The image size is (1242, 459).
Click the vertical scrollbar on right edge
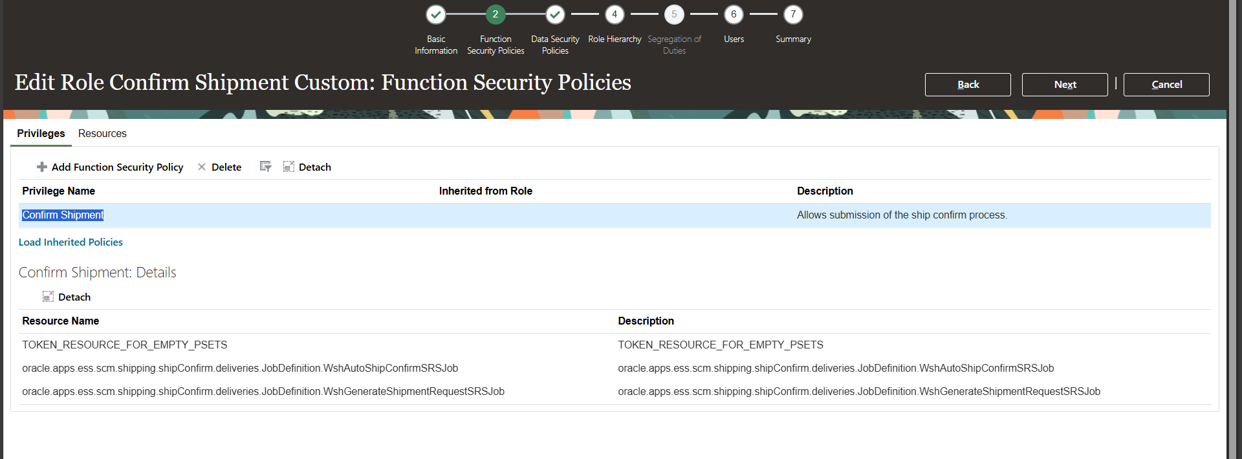pos(1234,229)
